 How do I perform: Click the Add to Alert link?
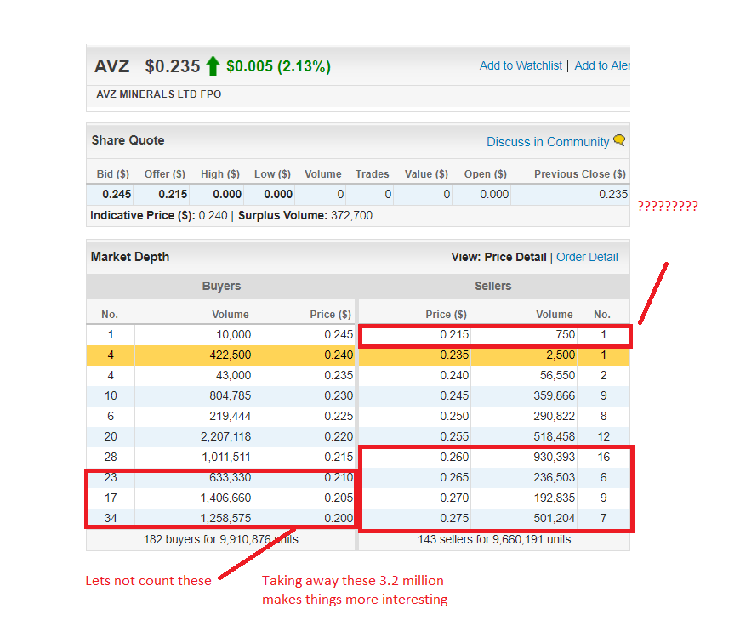602,65
